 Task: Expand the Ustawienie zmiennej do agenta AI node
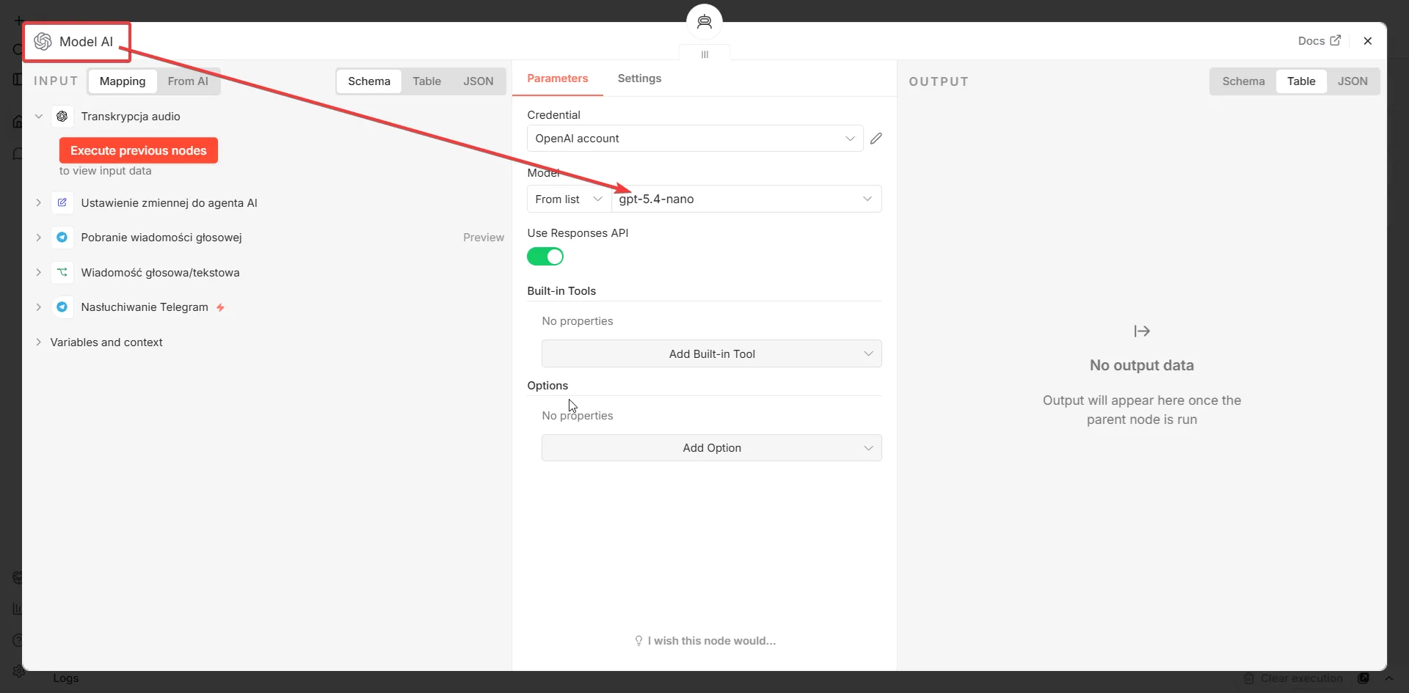tap(39, 202)
